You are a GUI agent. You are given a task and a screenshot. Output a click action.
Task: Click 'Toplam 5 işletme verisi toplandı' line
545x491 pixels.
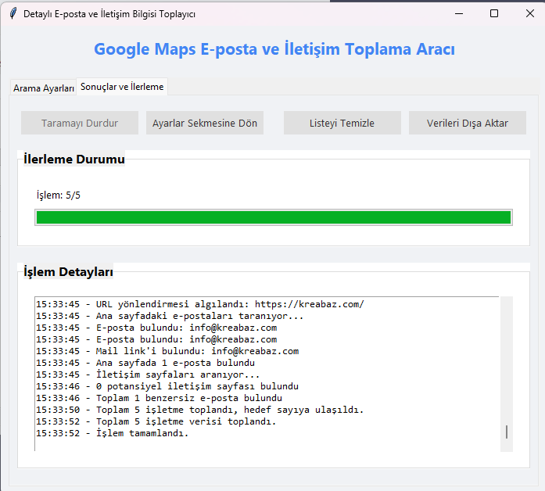[156, 422]
